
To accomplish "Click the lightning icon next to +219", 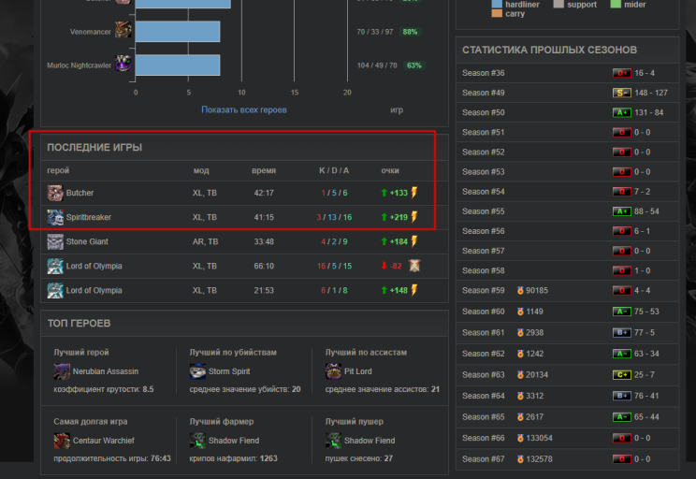I will pos(414,217).
